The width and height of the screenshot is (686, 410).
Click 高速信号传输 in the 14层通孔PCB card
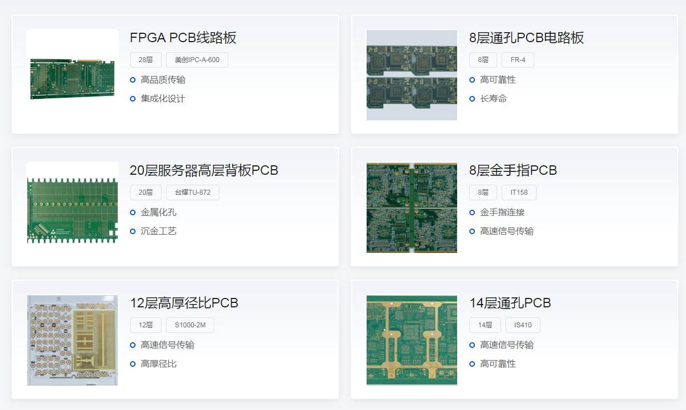[507, 345]
